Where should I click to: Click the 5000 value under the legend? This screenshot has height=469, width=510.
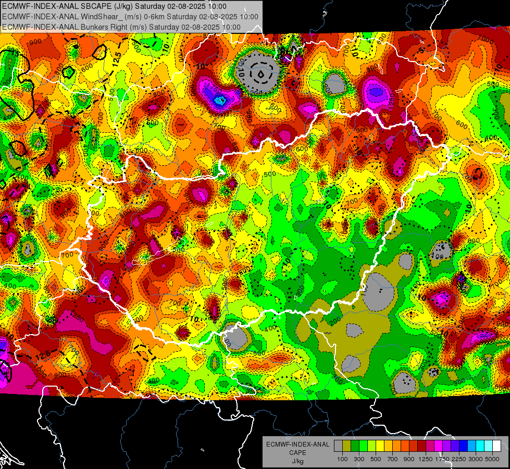pos(492,459)
